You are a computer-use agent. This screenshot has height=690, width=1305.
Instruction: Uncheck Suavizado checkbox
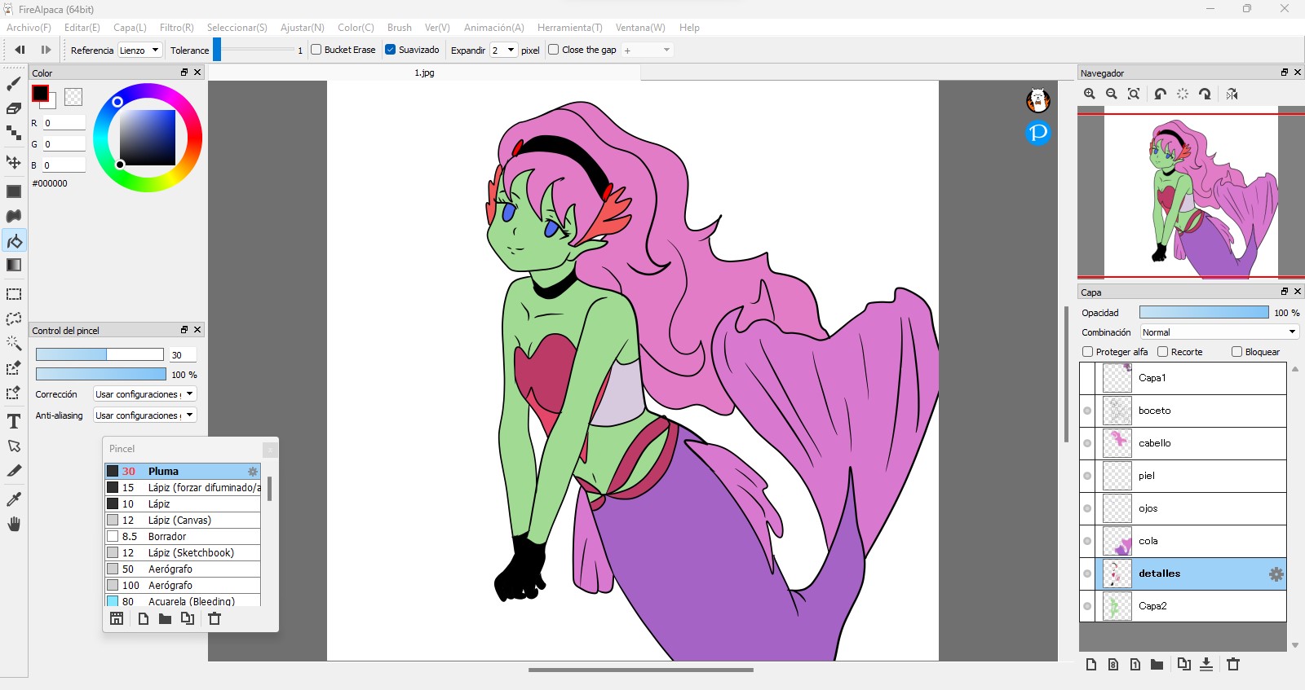(390, 50)
